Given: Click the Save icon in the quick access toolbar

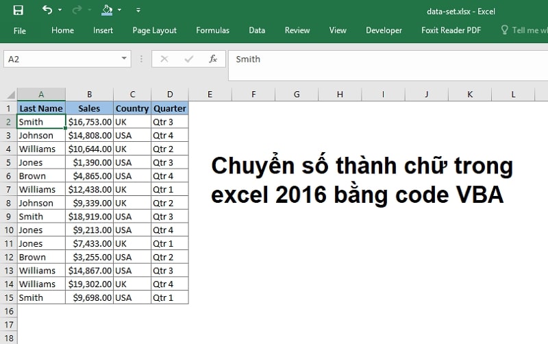Looking at the screenshot, I should tap(18, 10).
